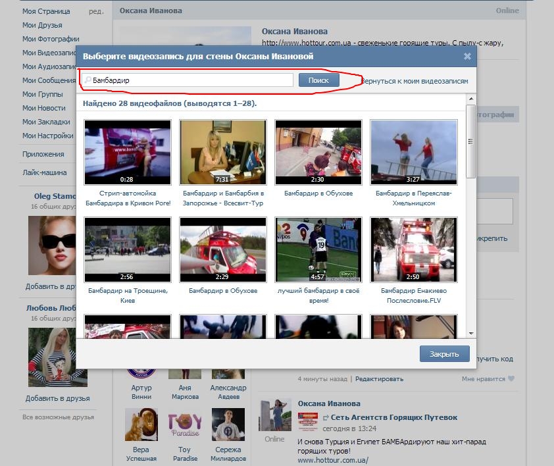This screenshot has height=466, width=554.
Task: Open Мои Настройки in left menu
Action: coord(48,136)
